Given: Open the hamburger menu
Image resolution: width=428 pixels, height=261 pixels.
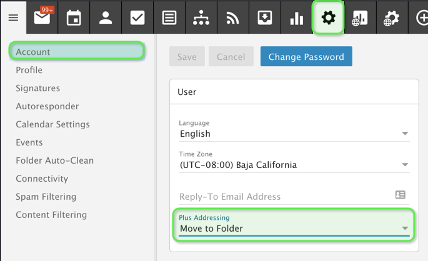Looking at the screenshot, I should 13,17.
